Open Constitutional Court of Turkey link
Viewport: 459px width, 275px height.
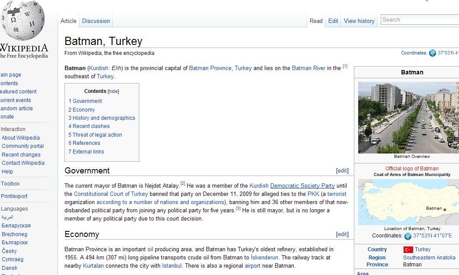(111, 194)
